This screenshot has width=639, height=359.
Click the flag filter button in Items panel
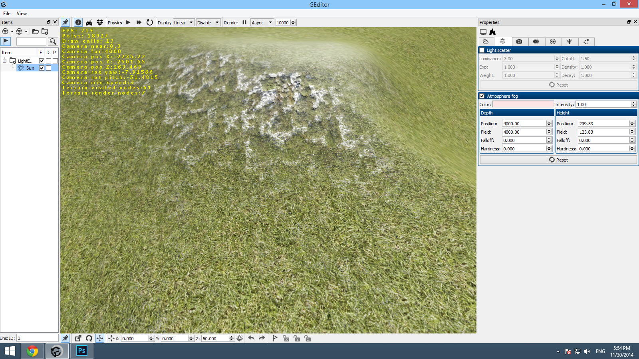[x=6, y=41]
